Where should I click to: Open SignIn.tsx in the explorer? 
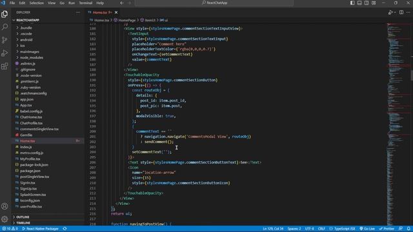27,182
